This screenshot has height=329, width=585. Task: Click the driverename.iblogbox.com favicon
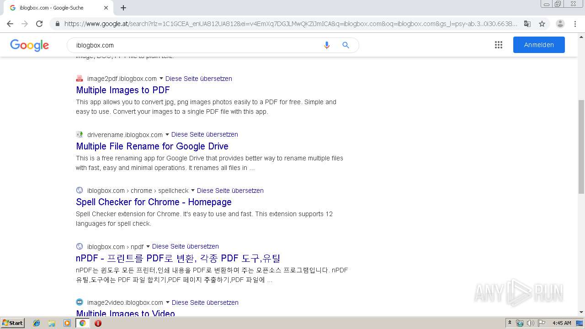coord(80,134)
